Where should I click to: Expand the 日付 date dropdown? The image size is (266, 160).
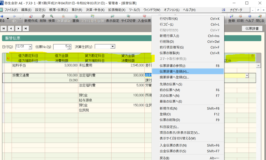[x=30, y=47]
